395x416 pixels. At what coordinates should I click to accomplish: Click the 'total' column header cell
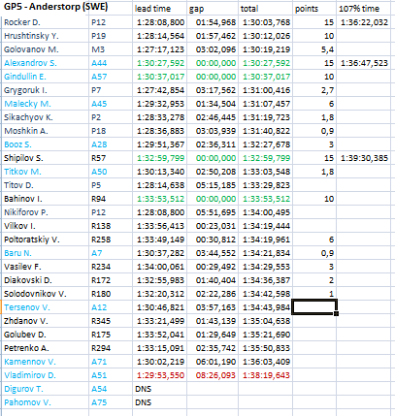[266, 9]
